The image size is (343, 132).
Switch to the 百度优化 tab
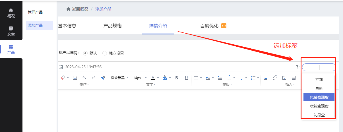pos(209,26)
